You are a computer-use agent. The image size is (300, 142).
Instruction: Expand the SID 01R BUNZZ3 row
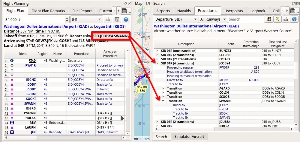(x=157, y=51)
